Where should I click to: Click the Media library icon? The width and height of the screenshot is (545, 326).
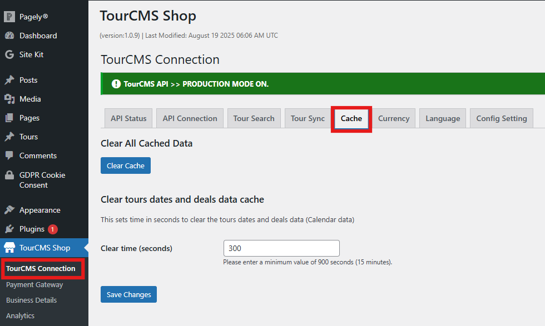(x=9, y=99)
